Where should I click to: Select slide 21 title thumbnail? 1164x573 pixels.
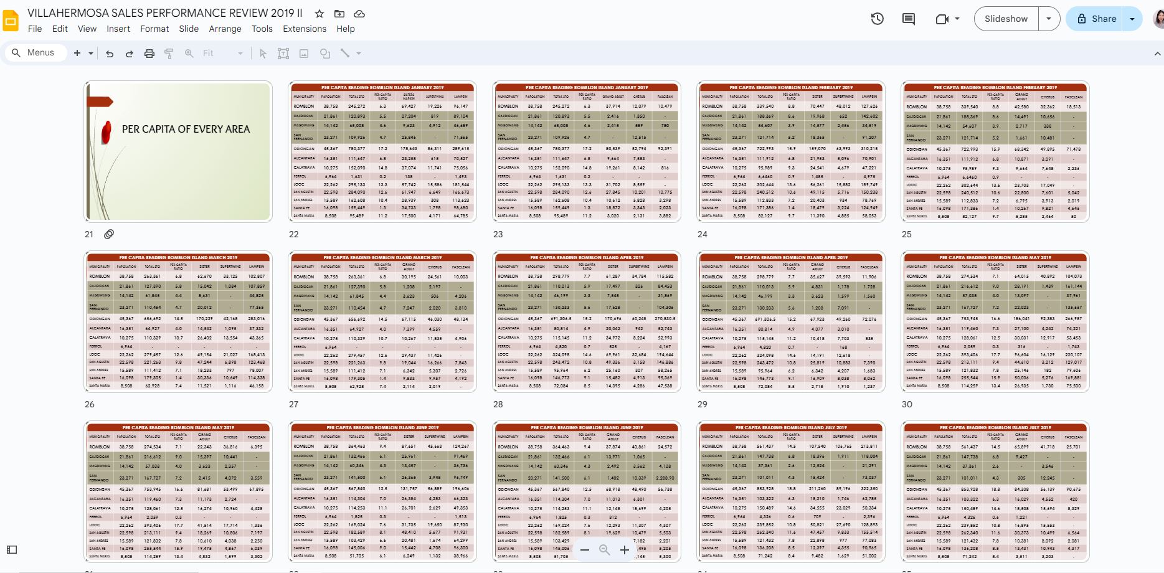[x=178, y=151]
